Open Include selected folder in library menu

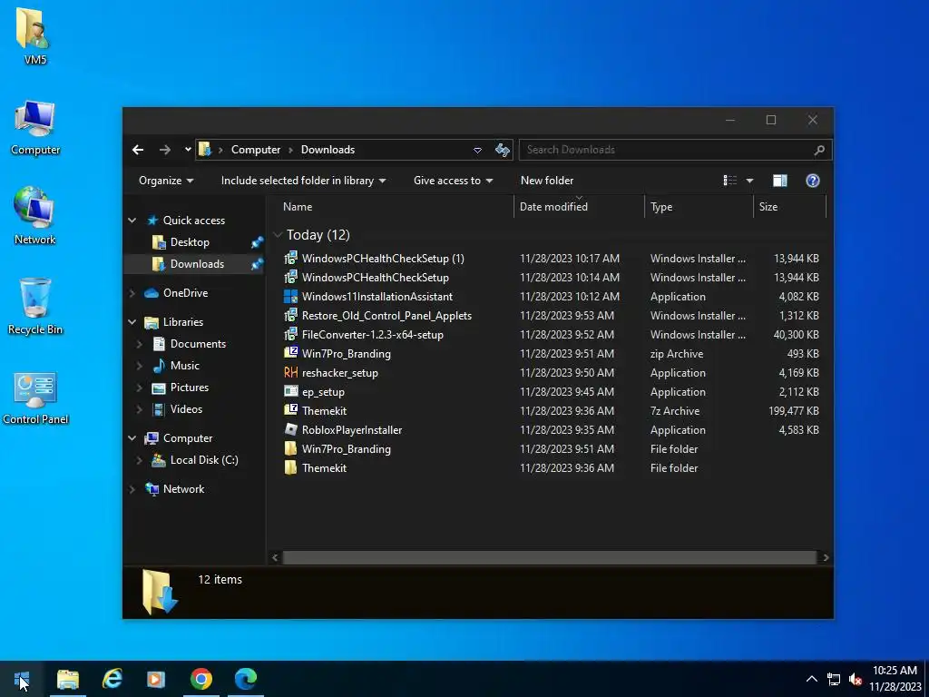[303, 181]
